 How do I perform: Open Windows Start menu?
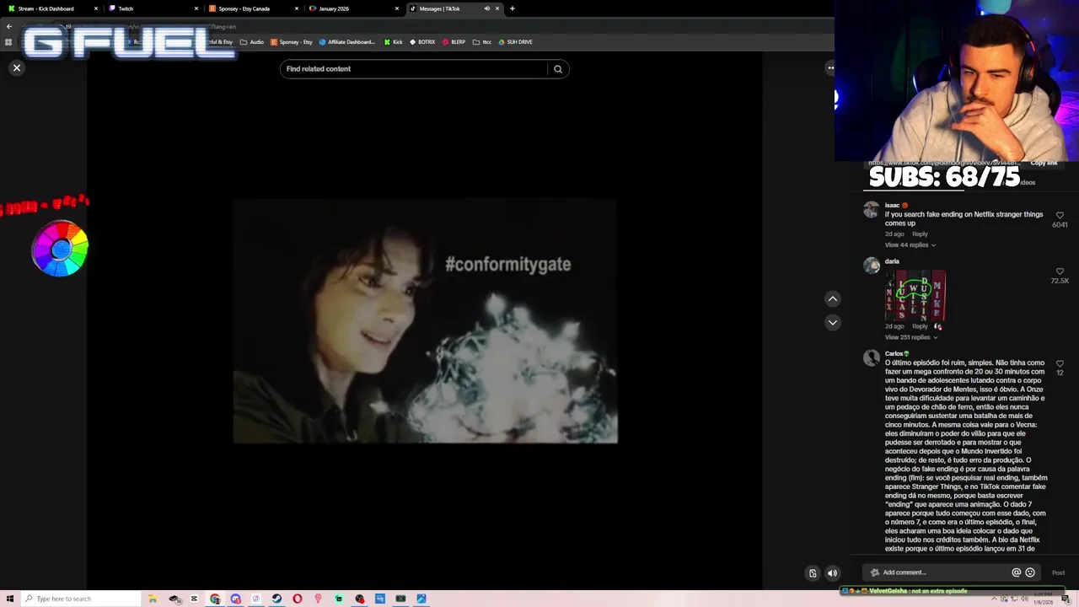click(10, 599)
